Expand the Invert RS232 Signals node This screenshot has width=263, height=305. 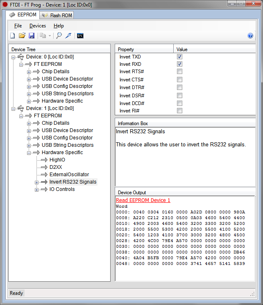point(36,182)
